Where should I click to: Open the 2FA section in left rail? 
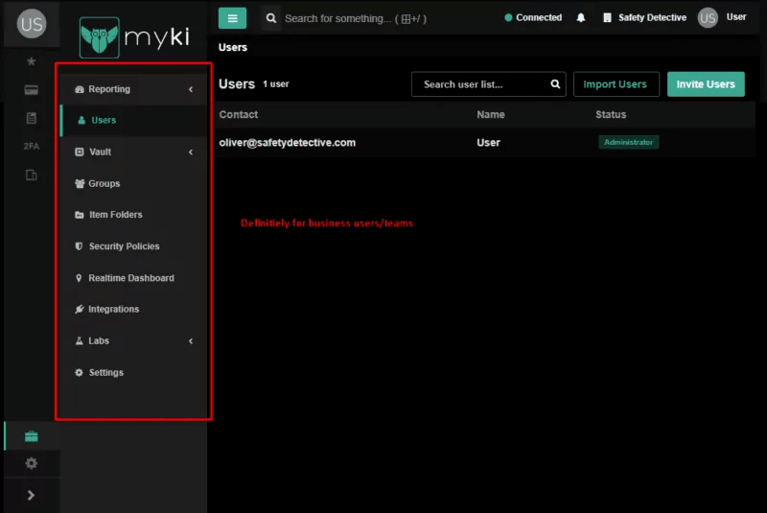[x=32, y=146]
